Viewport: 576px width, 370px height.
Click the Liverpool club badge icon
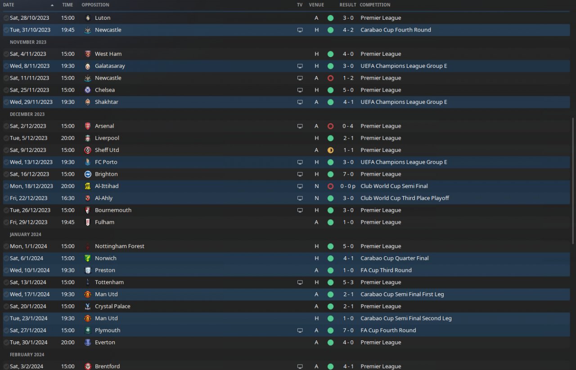click(88, 138)
